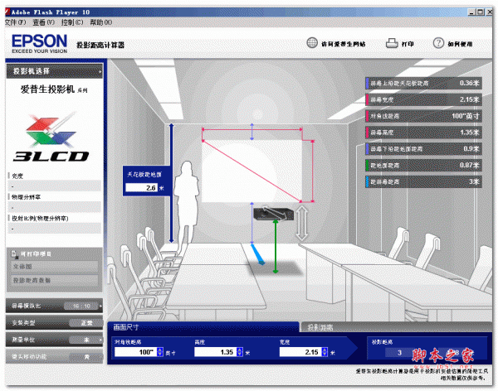Viewport: 498px width, 391px height.
Task: Open the 文件(F) menu
Action: click(x=15, y=22)
